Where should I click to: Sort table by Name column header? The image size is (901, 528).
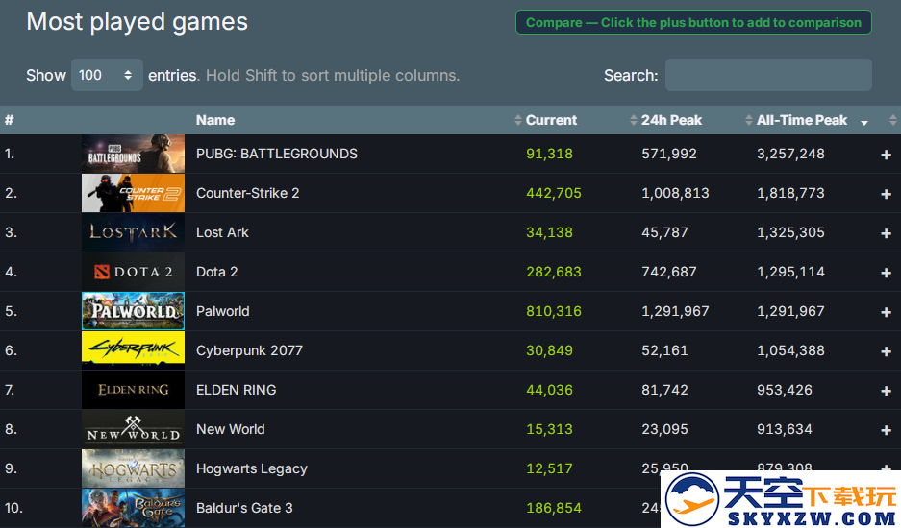(x=215, y=120)
